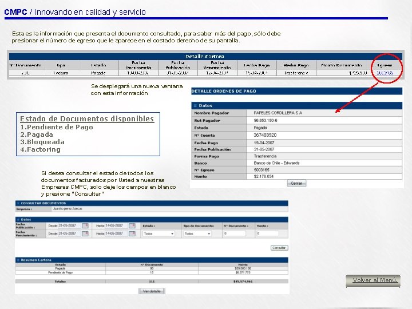412x309 pixels.
Task: Click Forma Pago value Trasferencia
Action: (265, 156)
